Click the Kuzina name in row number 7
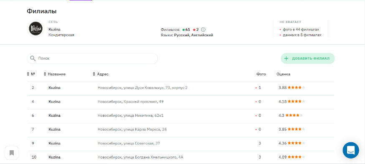The image size is (365, 164). coord(54,129)
